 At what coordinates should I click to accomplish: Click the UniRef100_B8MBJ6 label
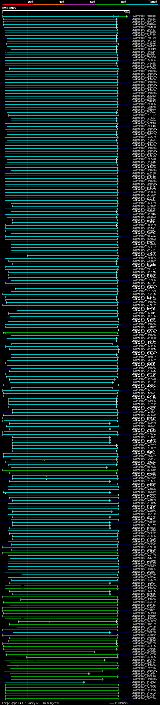click(x=143, y=594)
